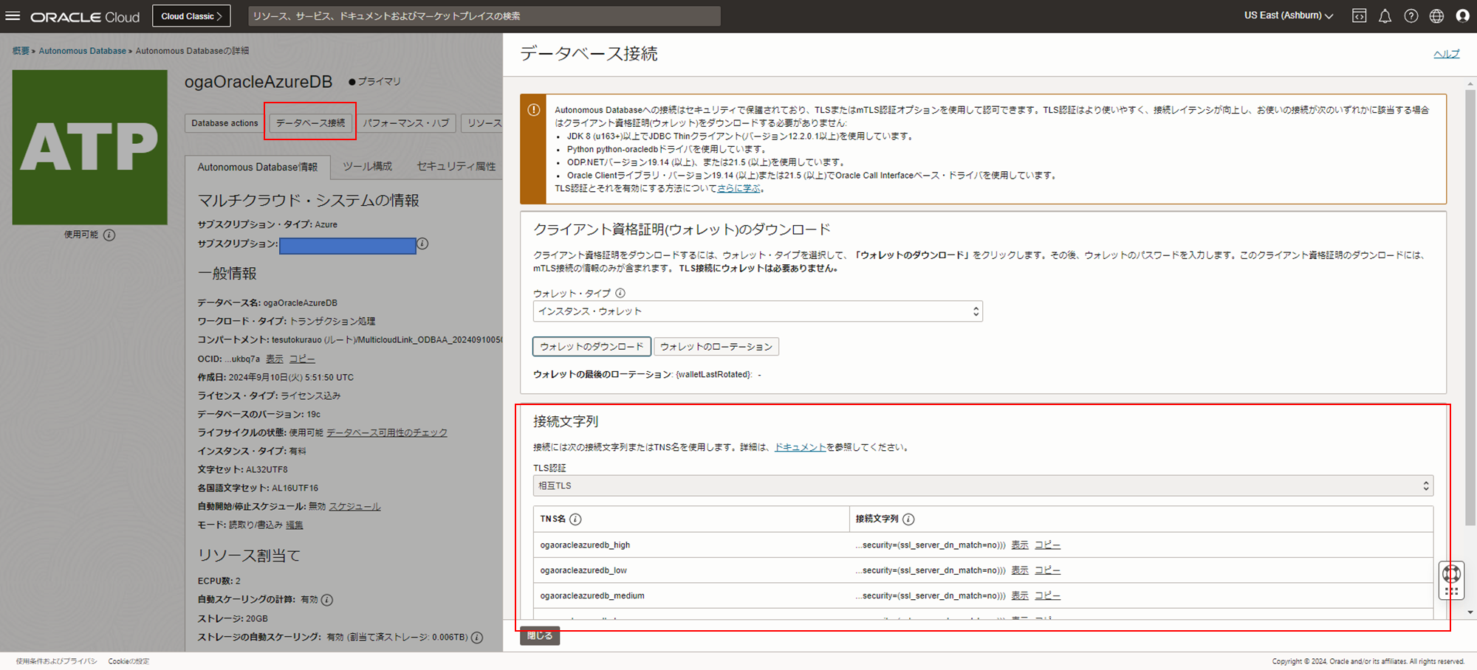Show the connection string for ogaoracleazuredb_high
This screenshot has width=1477, height=670.
tap(1020, 545)
